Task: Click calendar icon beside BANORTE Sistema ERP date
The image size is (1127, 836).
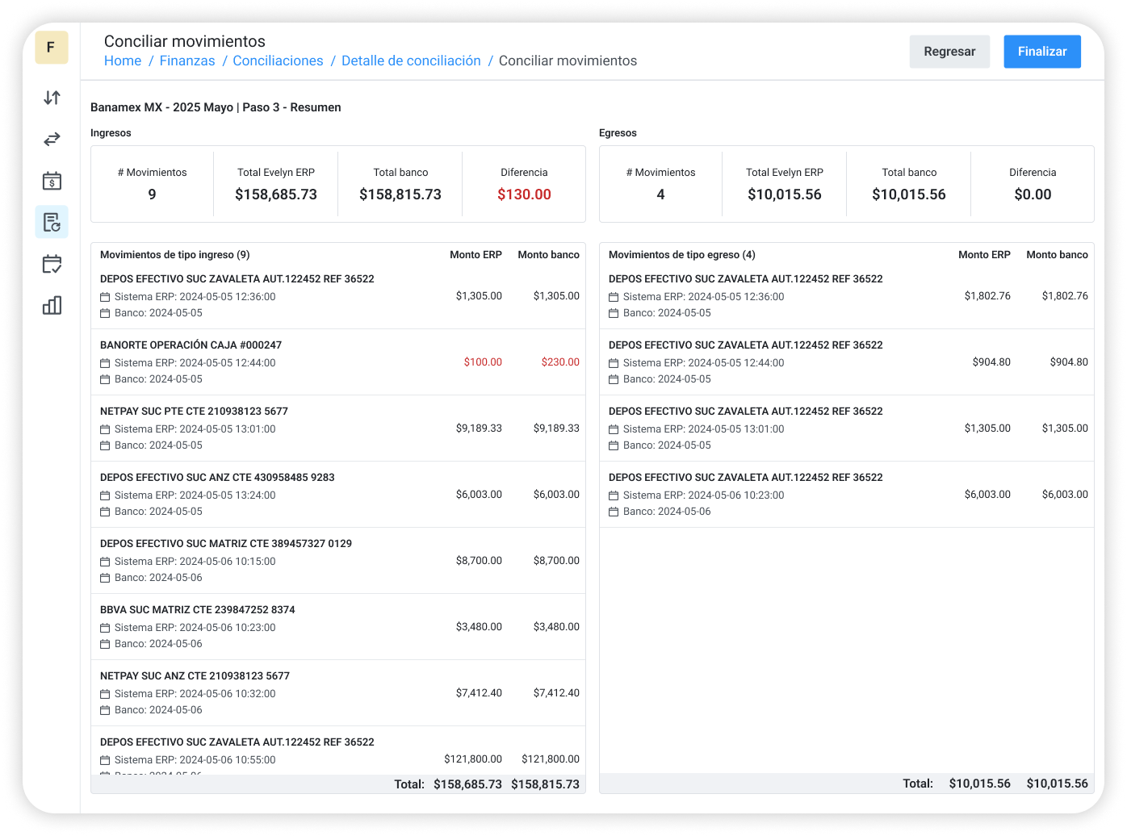Action: (105, 363)
